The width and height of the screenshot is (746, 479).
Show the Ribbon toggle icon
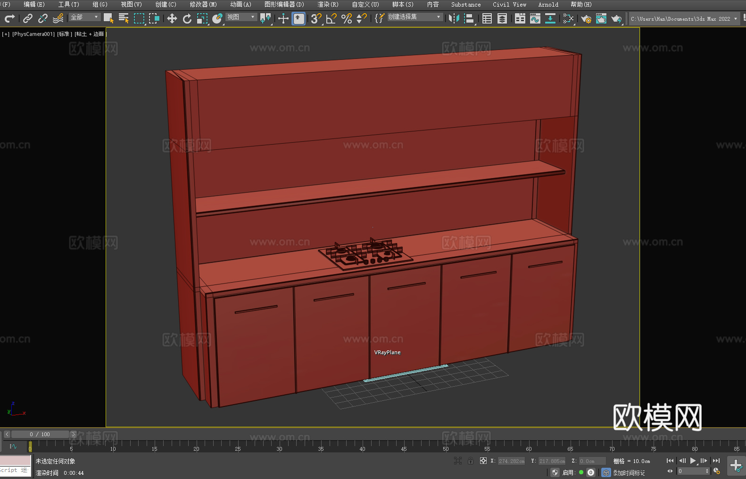tap(520, 18)
